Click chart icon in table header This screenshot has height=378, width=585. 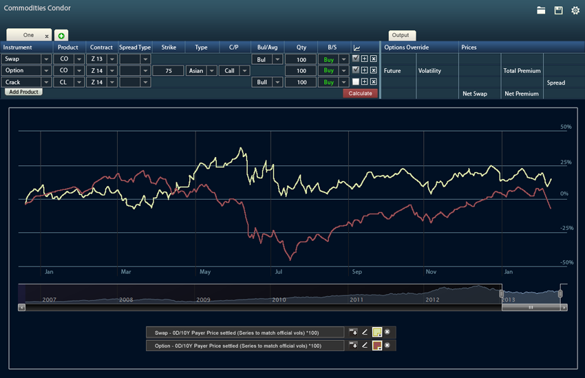tap(357, 48)
